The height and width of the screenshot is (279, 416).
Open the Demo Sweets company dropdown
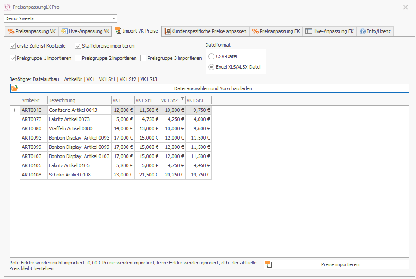(x=114, y=18)
